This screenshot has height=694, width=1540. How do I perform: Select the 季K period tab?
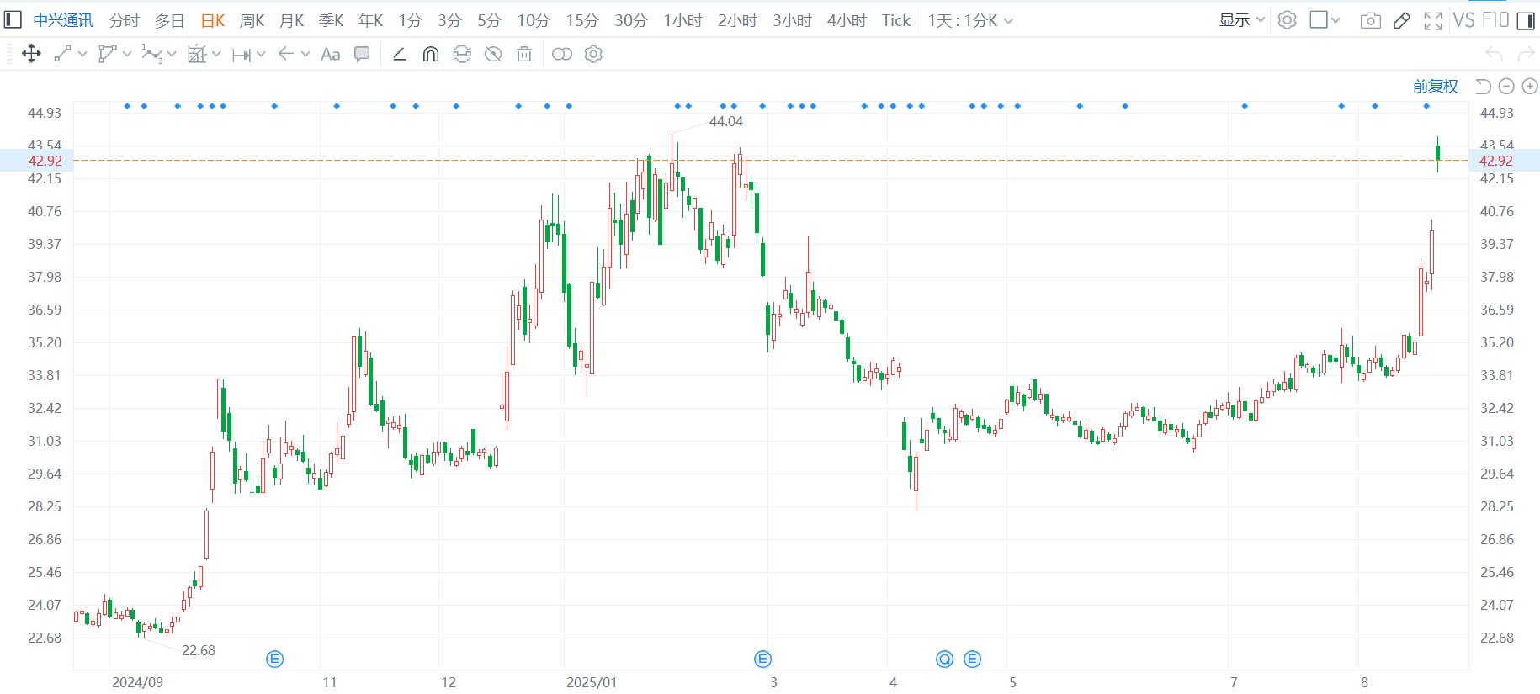(x=331, y=20)
